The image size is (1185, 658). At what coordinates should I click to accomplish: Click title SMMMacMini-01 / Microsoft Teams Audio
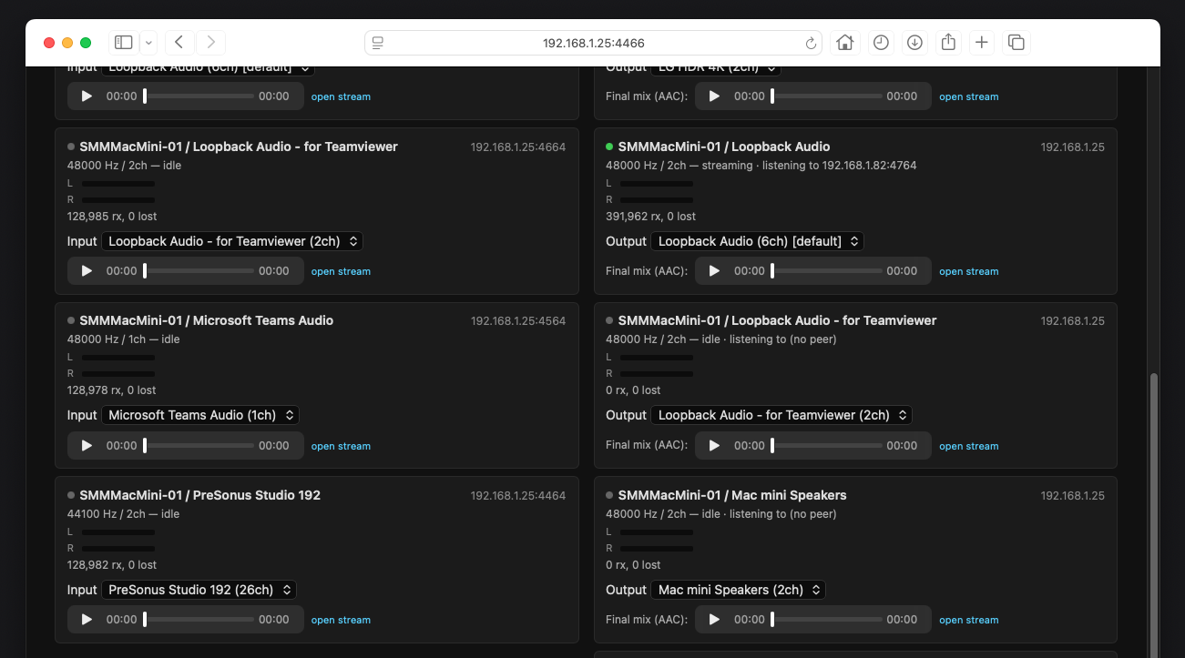206,320
